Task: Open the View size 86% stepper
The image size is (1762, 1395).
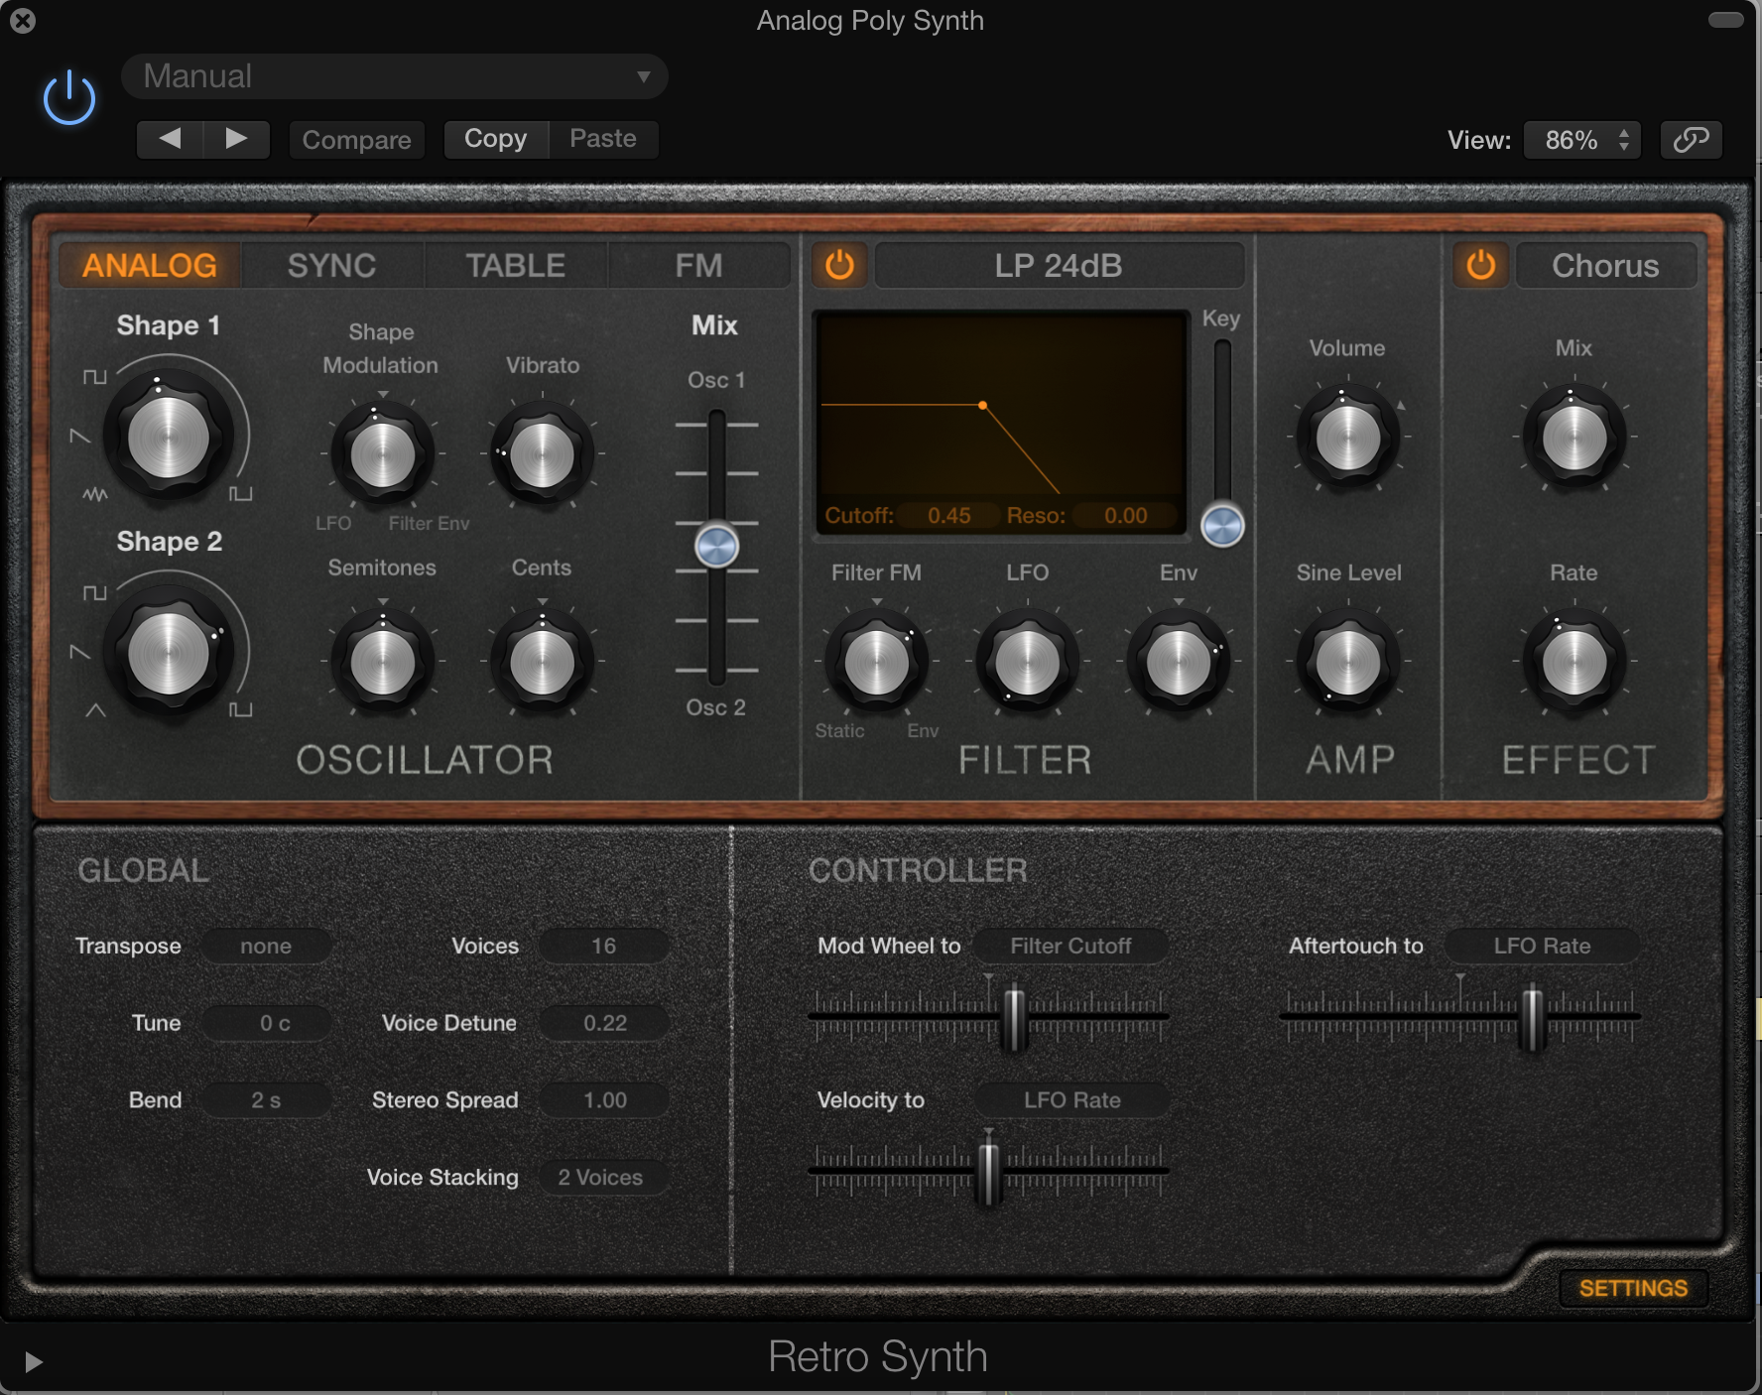Action: pos(1582,140)
